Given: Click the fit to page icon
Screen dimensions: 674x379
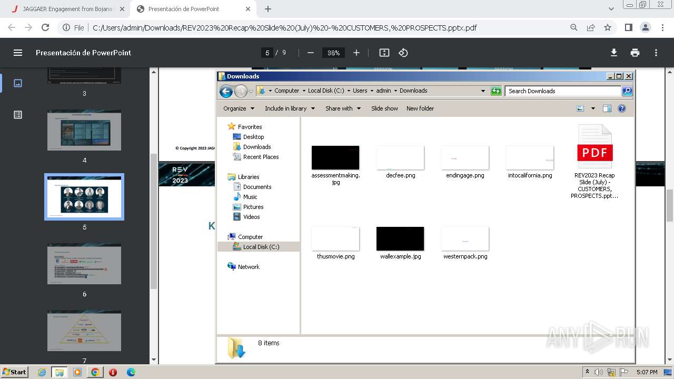Looking at the screenshot, I should (x=384, y=53).
